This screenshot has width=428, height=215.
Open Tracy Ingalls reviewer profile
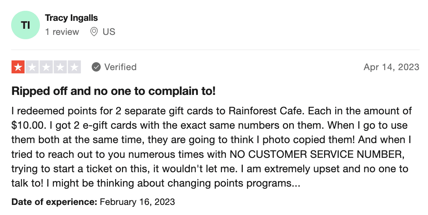coord(71,18)
